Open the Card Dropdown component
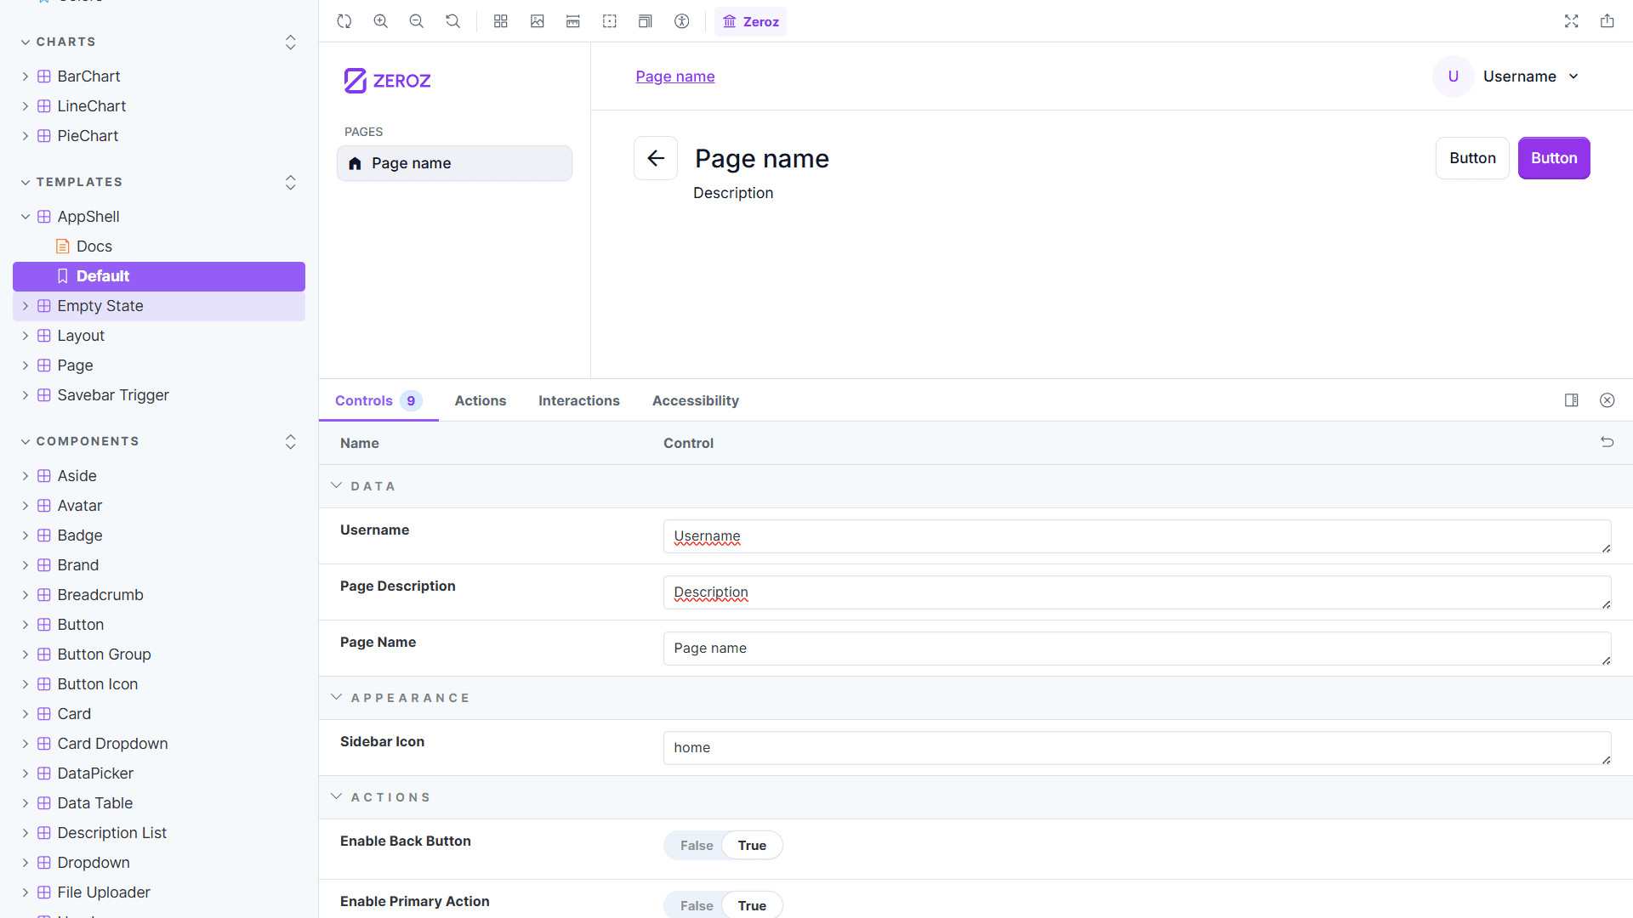Screen dimensions: 1633x918 [112, 744]
